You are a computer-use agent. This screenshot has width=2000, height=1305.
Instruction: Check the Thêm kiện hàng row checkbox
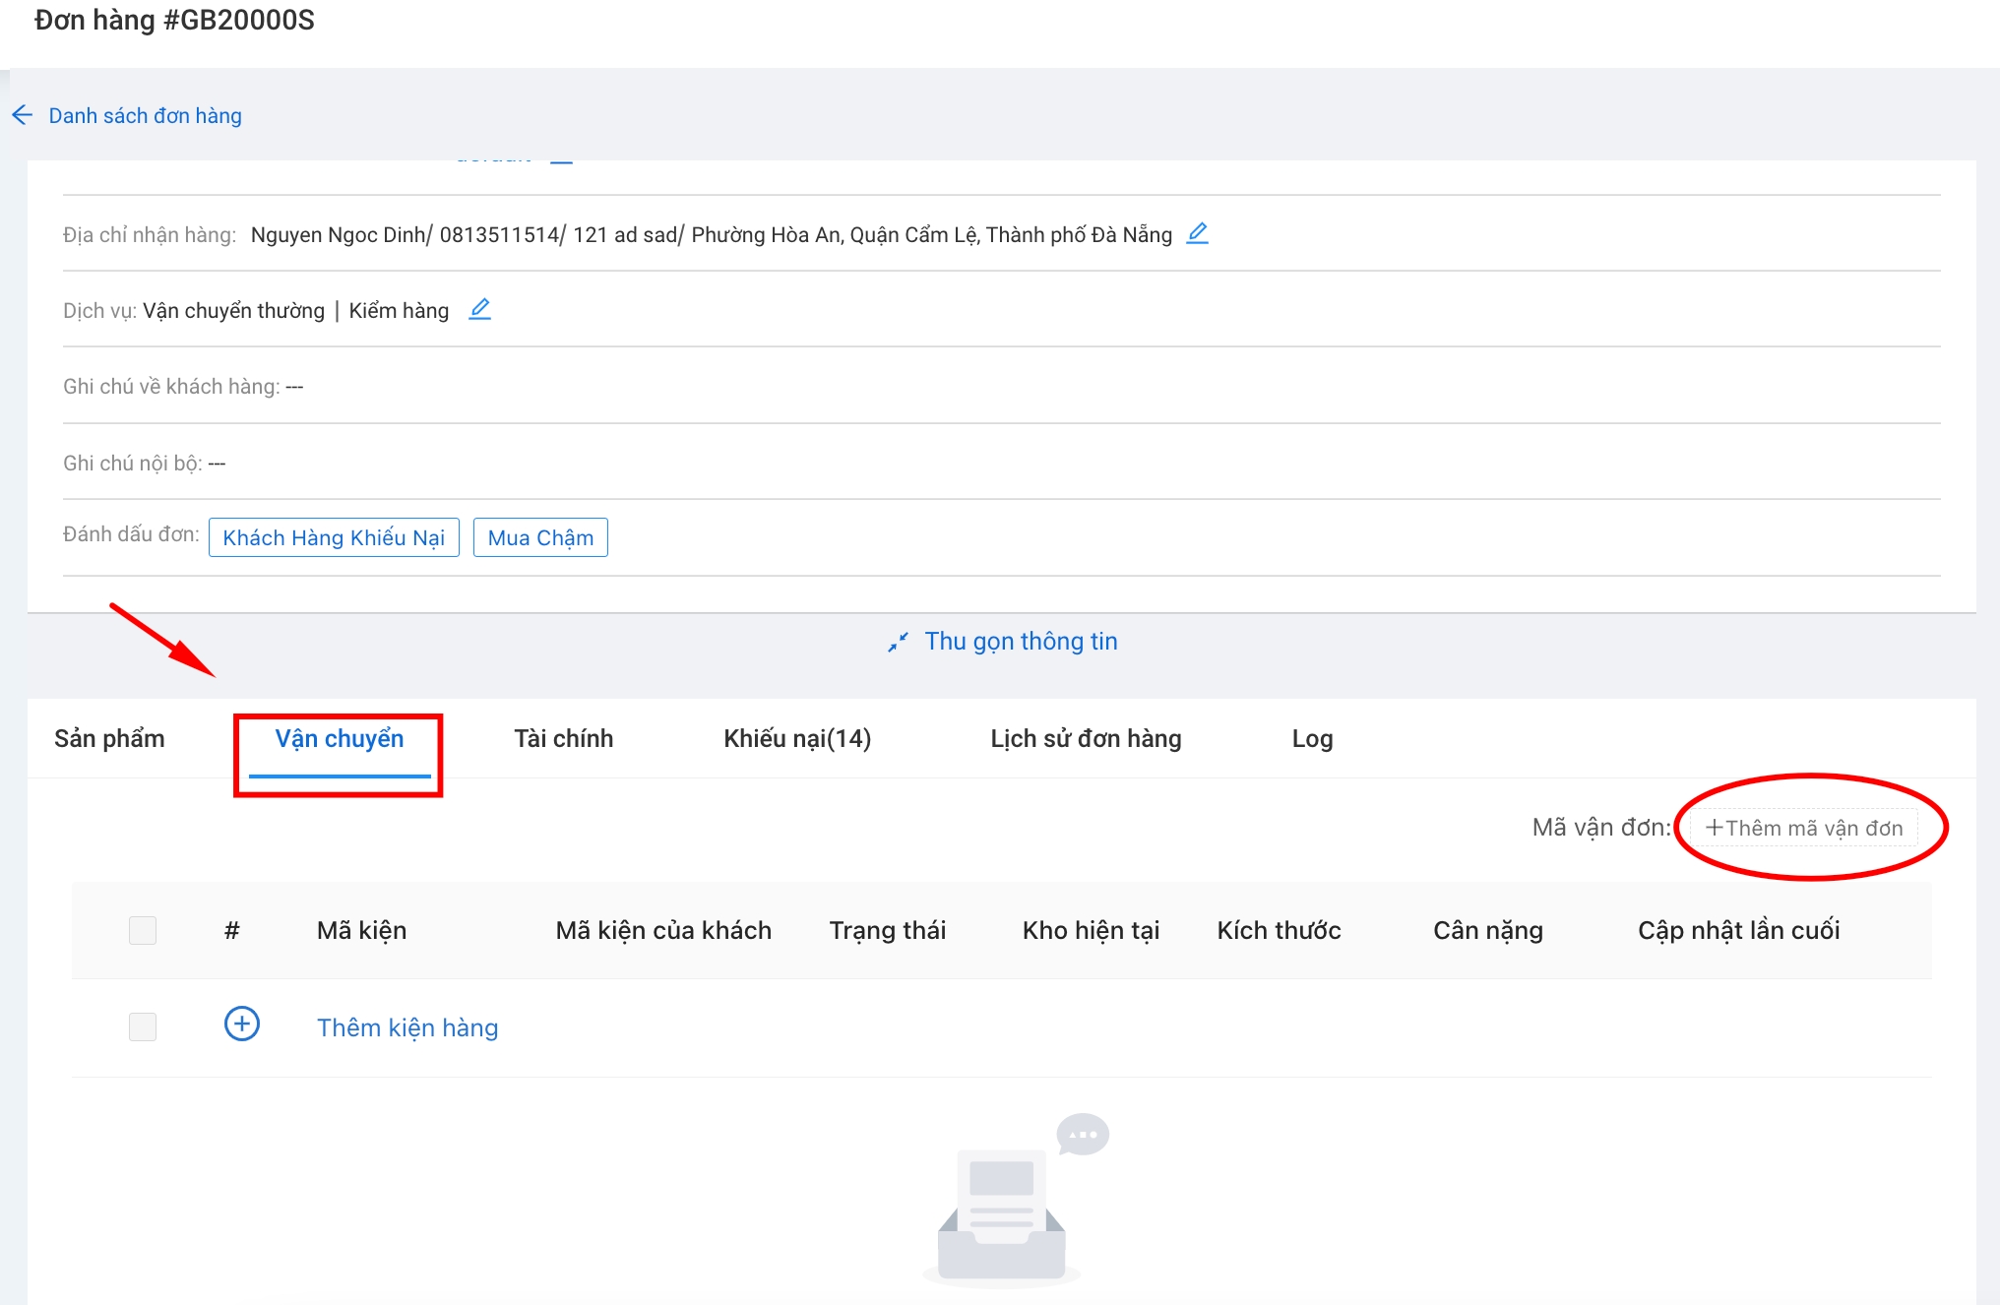(x=143, y=1026)
